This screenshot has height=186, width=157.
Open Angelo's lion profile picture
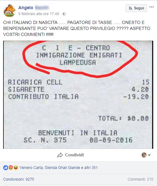point(9,11)
